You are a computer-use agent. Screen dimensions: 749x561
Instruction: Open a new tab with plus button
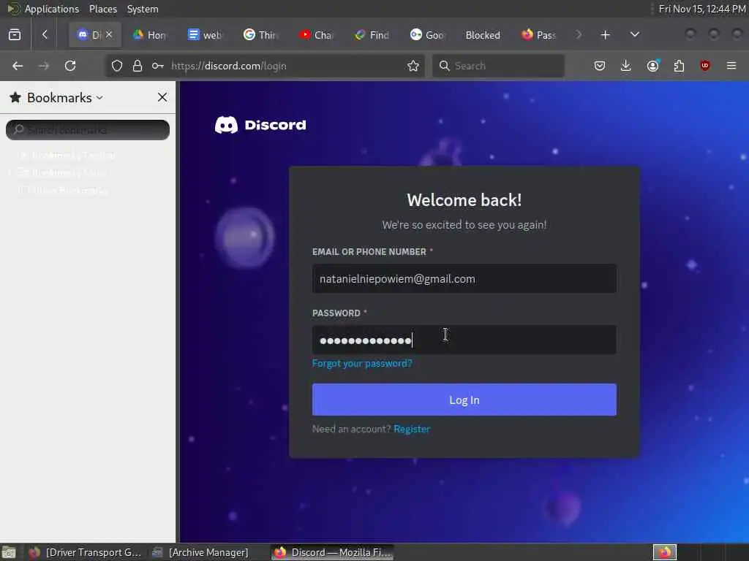(x=605, y=35)
